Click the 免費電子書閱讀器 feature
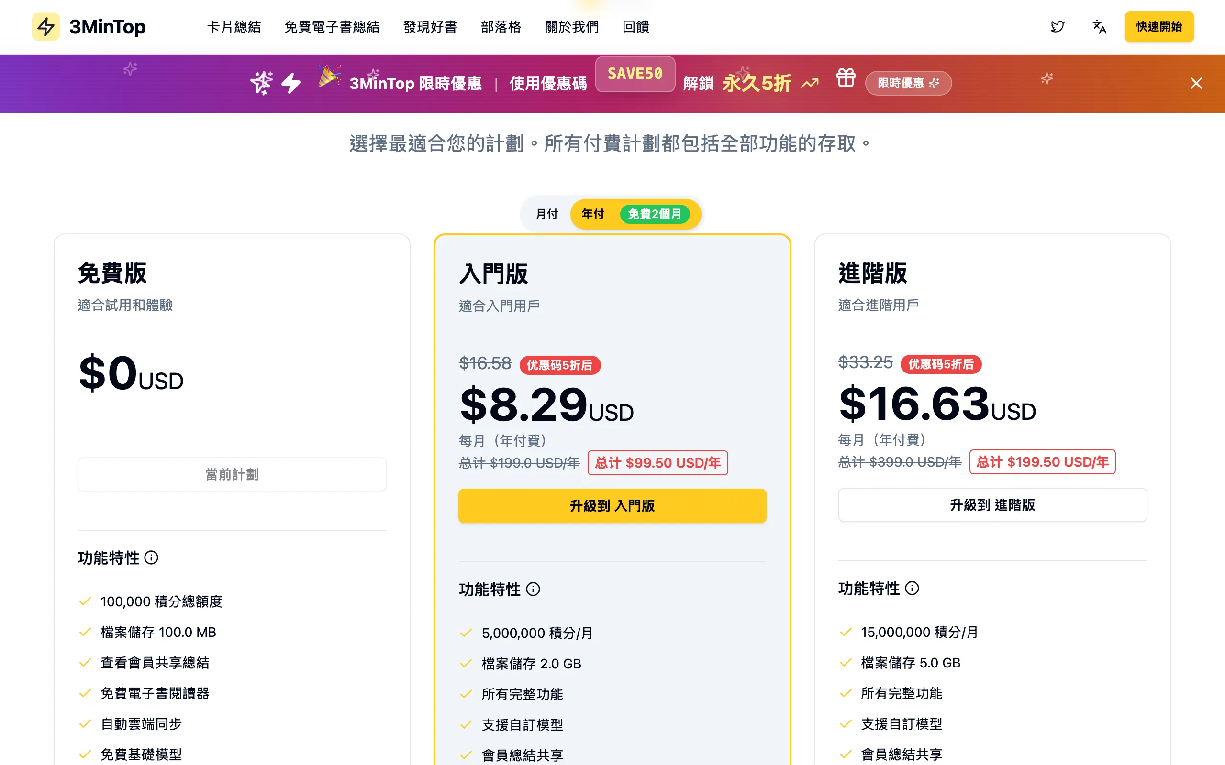The width and height of the screenshot is (1225, 765). pyautogui.click(x=155, y=693)
